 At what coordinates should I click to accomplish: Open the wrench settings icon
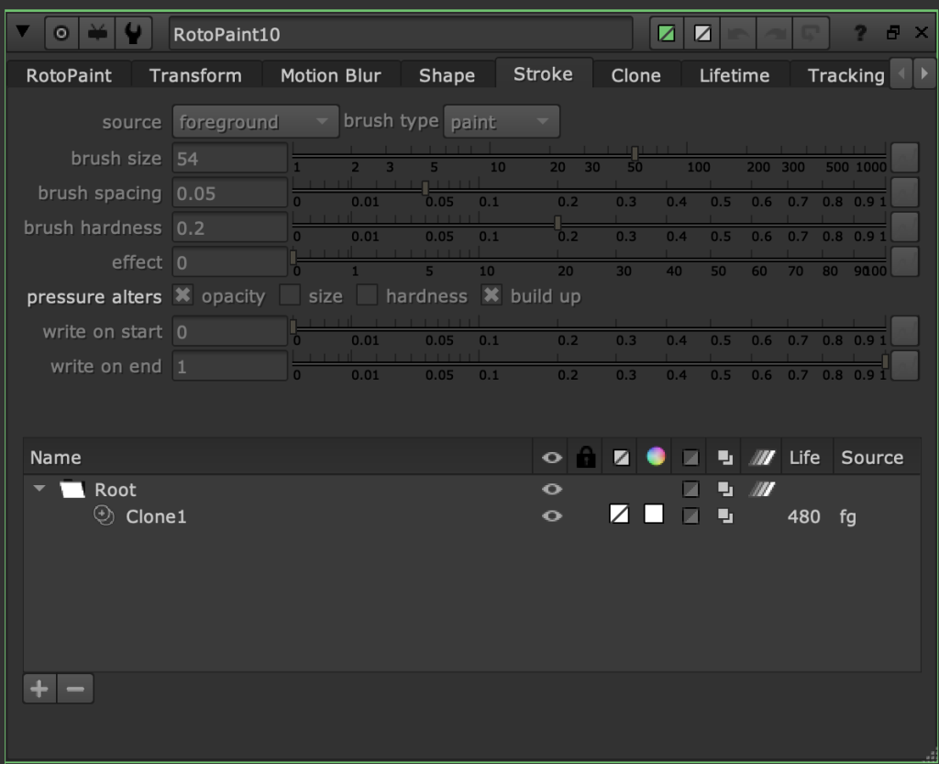click(x=133, y=34)
